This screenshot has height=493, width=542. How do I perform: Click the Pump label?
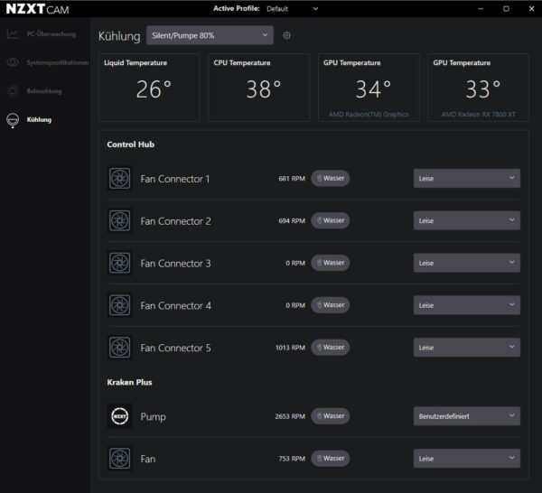pos(154,417)
